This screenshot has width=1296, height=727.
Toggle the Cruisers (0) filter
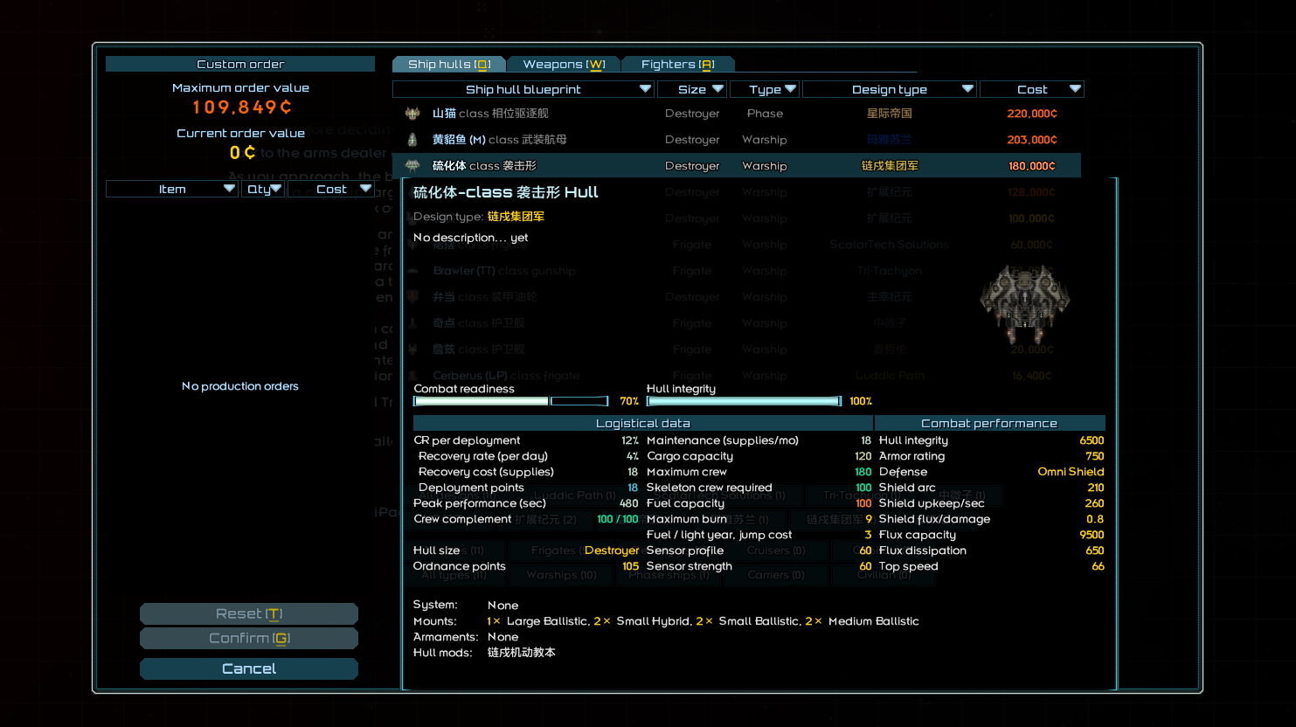coord(775,550)
